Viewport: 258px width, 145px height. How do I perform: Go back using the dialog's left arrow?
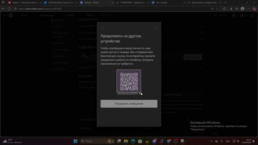click(102, 28)
